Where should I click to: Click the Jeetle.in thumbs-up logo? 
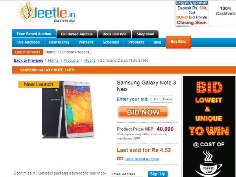46,13
